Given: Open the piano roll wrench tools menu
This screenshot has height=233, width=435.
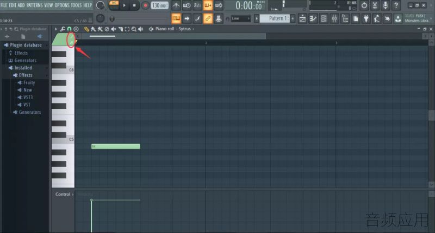Looking at the screenshot, I should (x=63, y=29).
